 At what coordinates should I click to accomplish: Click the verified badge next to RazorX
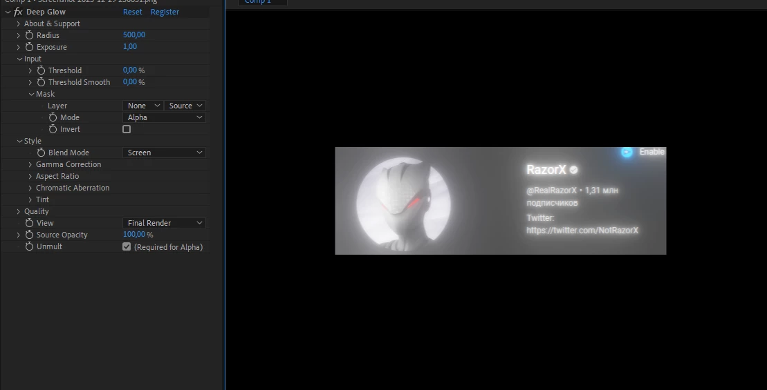pyautogui.click(x=574, y=170)
